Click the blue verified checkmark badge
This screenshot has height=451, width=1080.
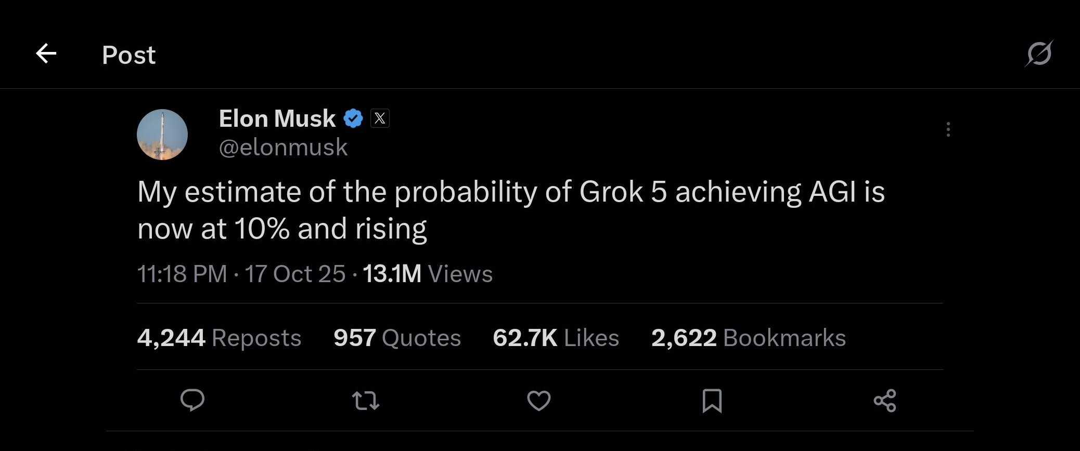click(x=353, y=118)
